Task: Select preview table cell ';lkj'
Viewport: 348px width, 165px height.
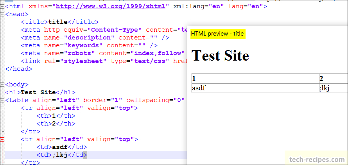Action: (x=334, y=88)
